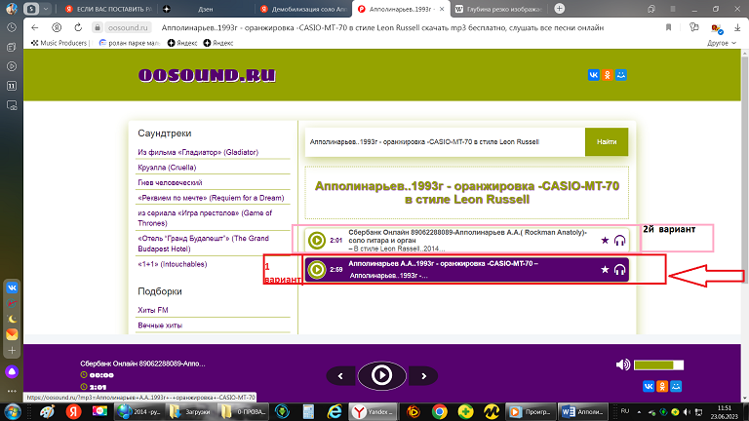Expand the tab groups dropdown arrow

coord(46,9)
